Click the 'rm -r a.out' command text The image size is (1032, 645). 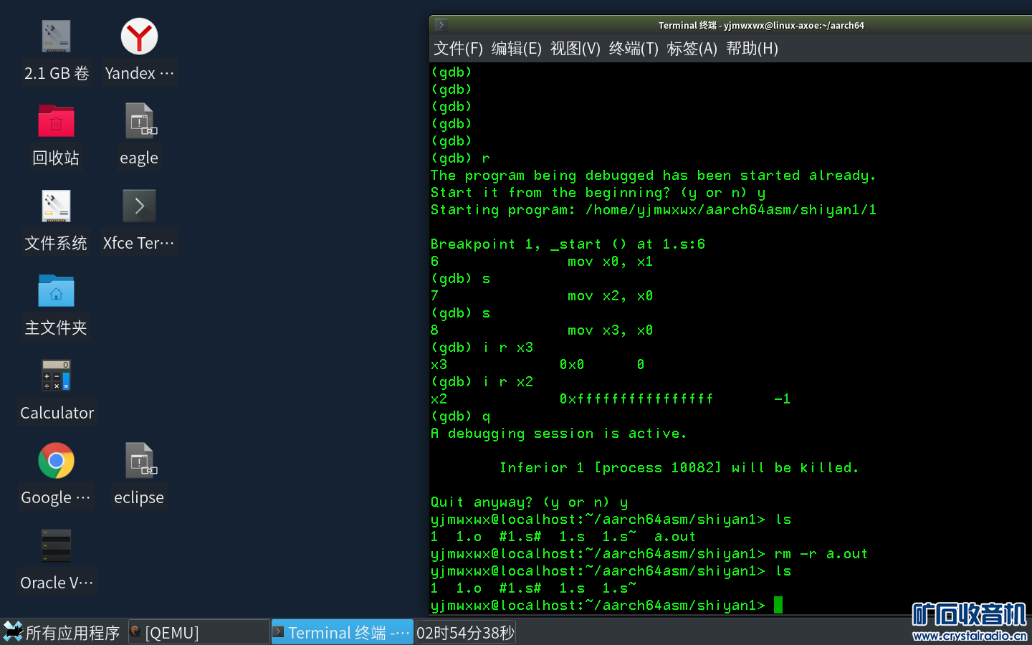[x=821, y=554]
